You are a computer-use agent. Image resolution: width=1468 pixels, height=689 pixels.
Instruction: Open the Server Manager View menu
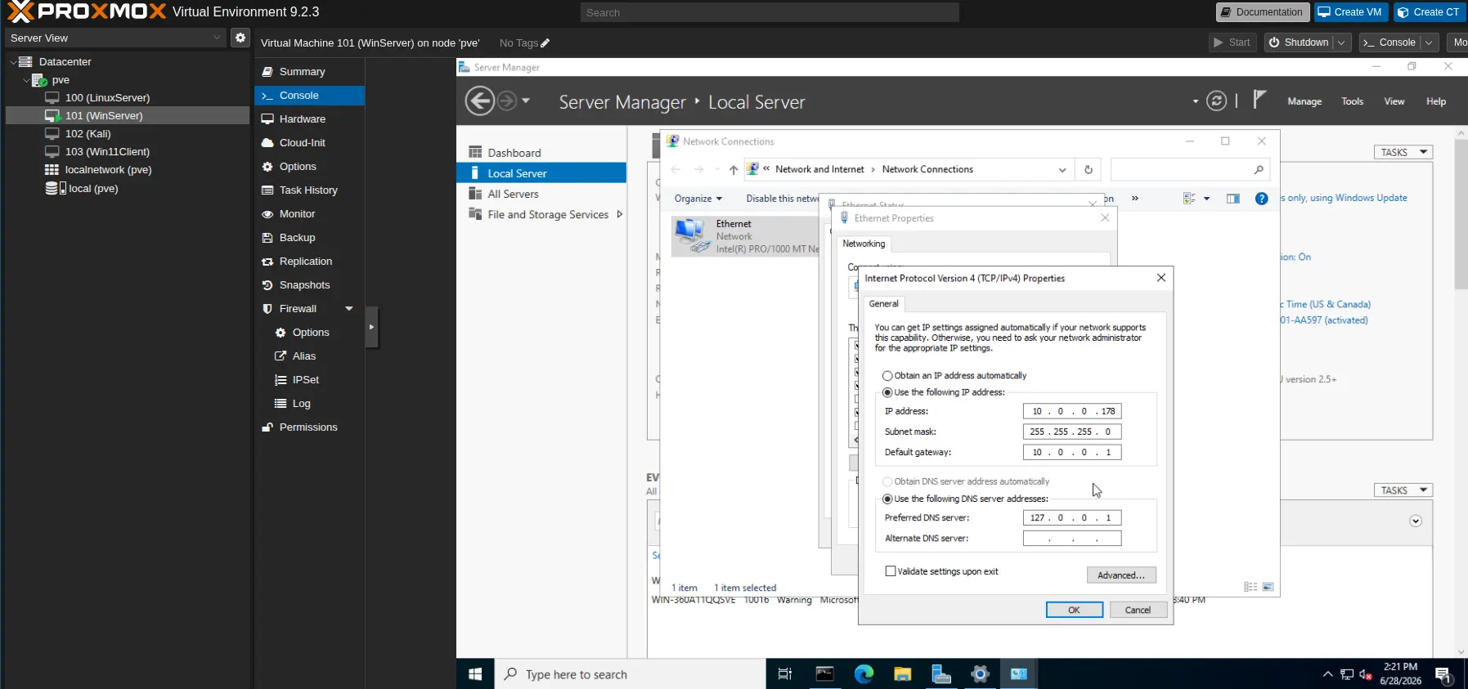coord(1394,101)
